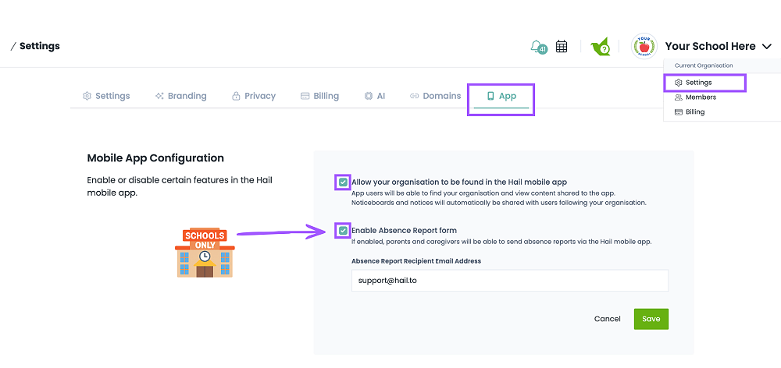Expand the Your School Here chevron
This screenshot has width=781, height=368.
[766, 47]
